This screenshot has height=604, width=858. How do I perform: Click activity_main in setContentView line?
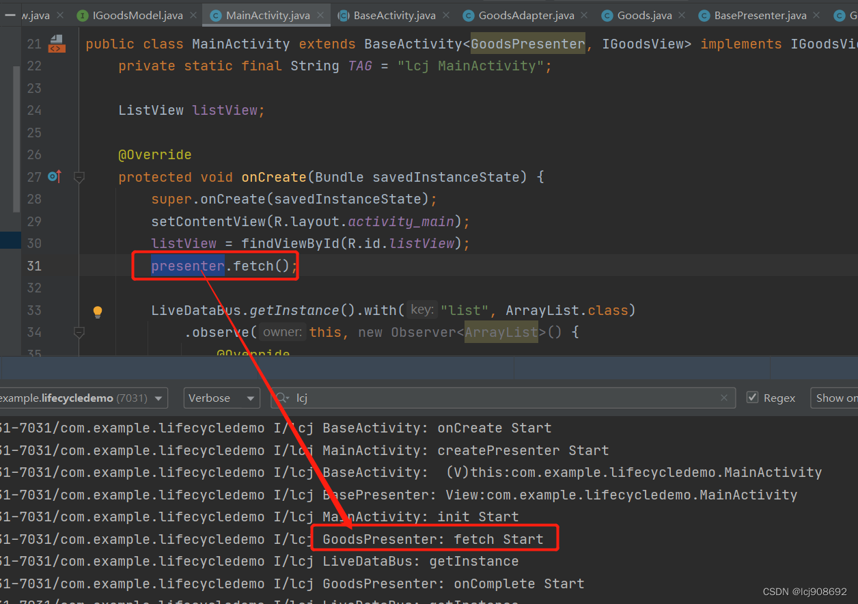click(401, 221)
